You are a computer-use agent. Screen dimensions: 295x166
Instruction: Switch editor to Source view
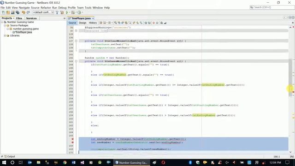[x=72, y=23]
